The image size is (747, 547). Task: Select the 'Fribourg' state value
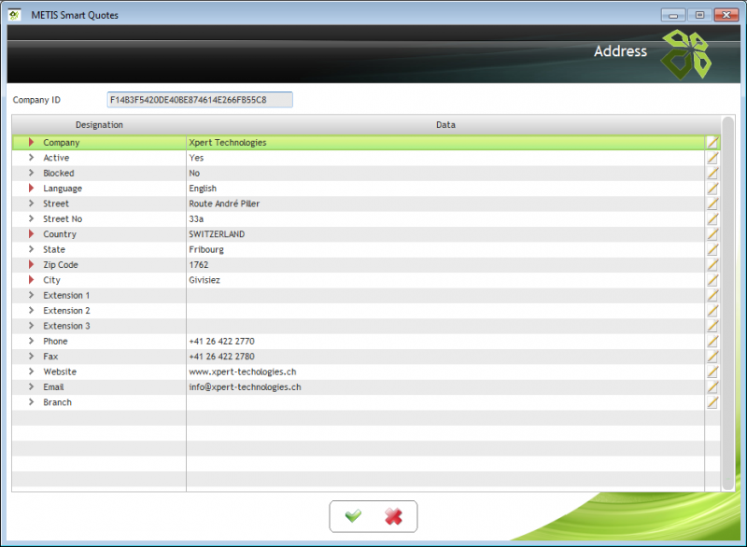coord(206,249)
